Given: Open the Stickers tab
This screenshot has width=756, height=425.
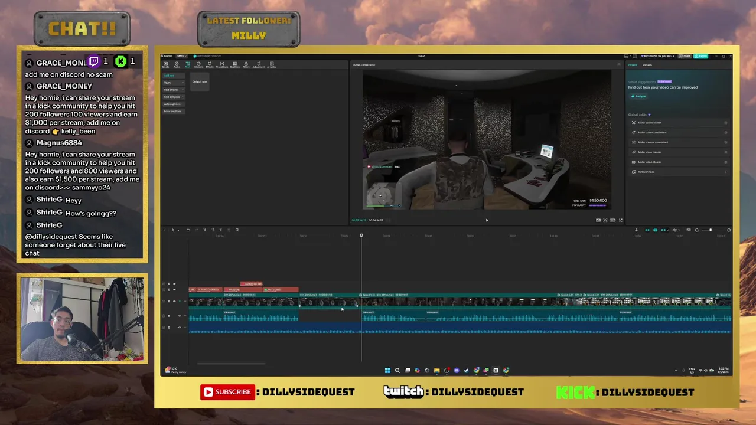Looking at the screenshot, I should [x=198, y=64].
